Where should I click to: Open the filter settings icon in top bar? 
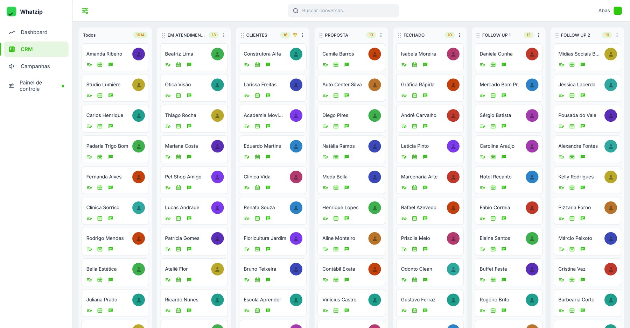[x=85, y=11]
